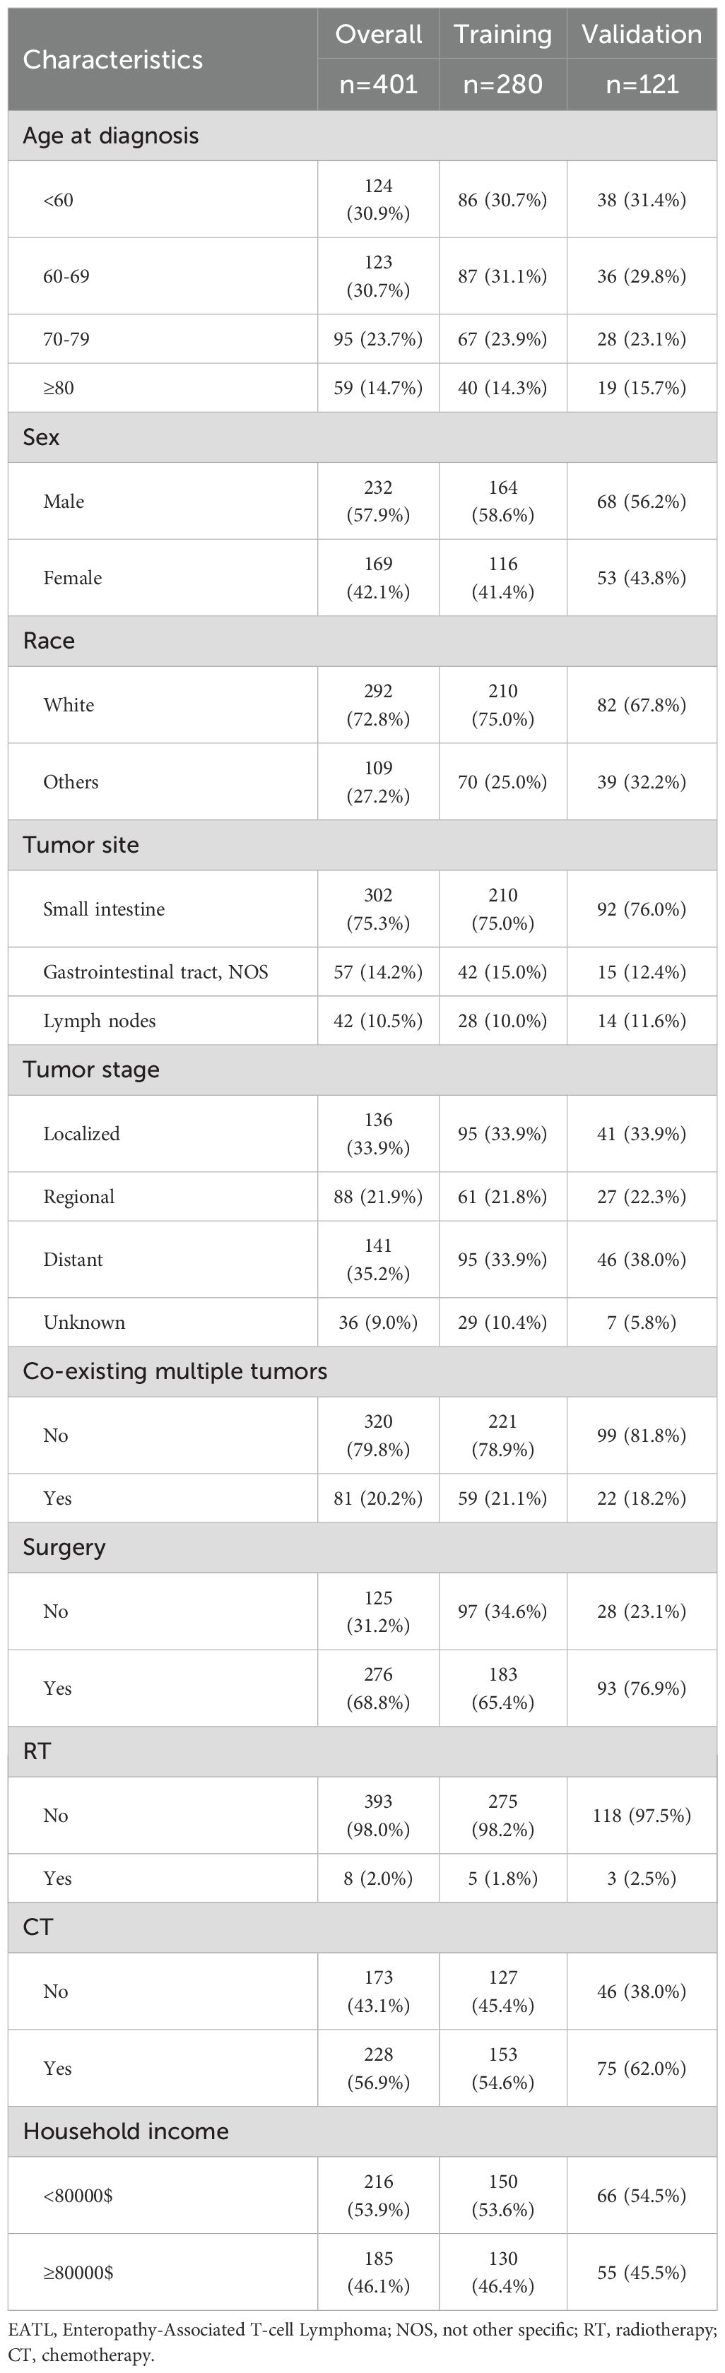Click the Distant tumor stage label
The width and height of the screenshot is (725, 2373).
point(73,1260)
